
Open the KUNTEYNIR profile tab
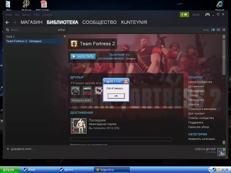[x=134, y=23]
